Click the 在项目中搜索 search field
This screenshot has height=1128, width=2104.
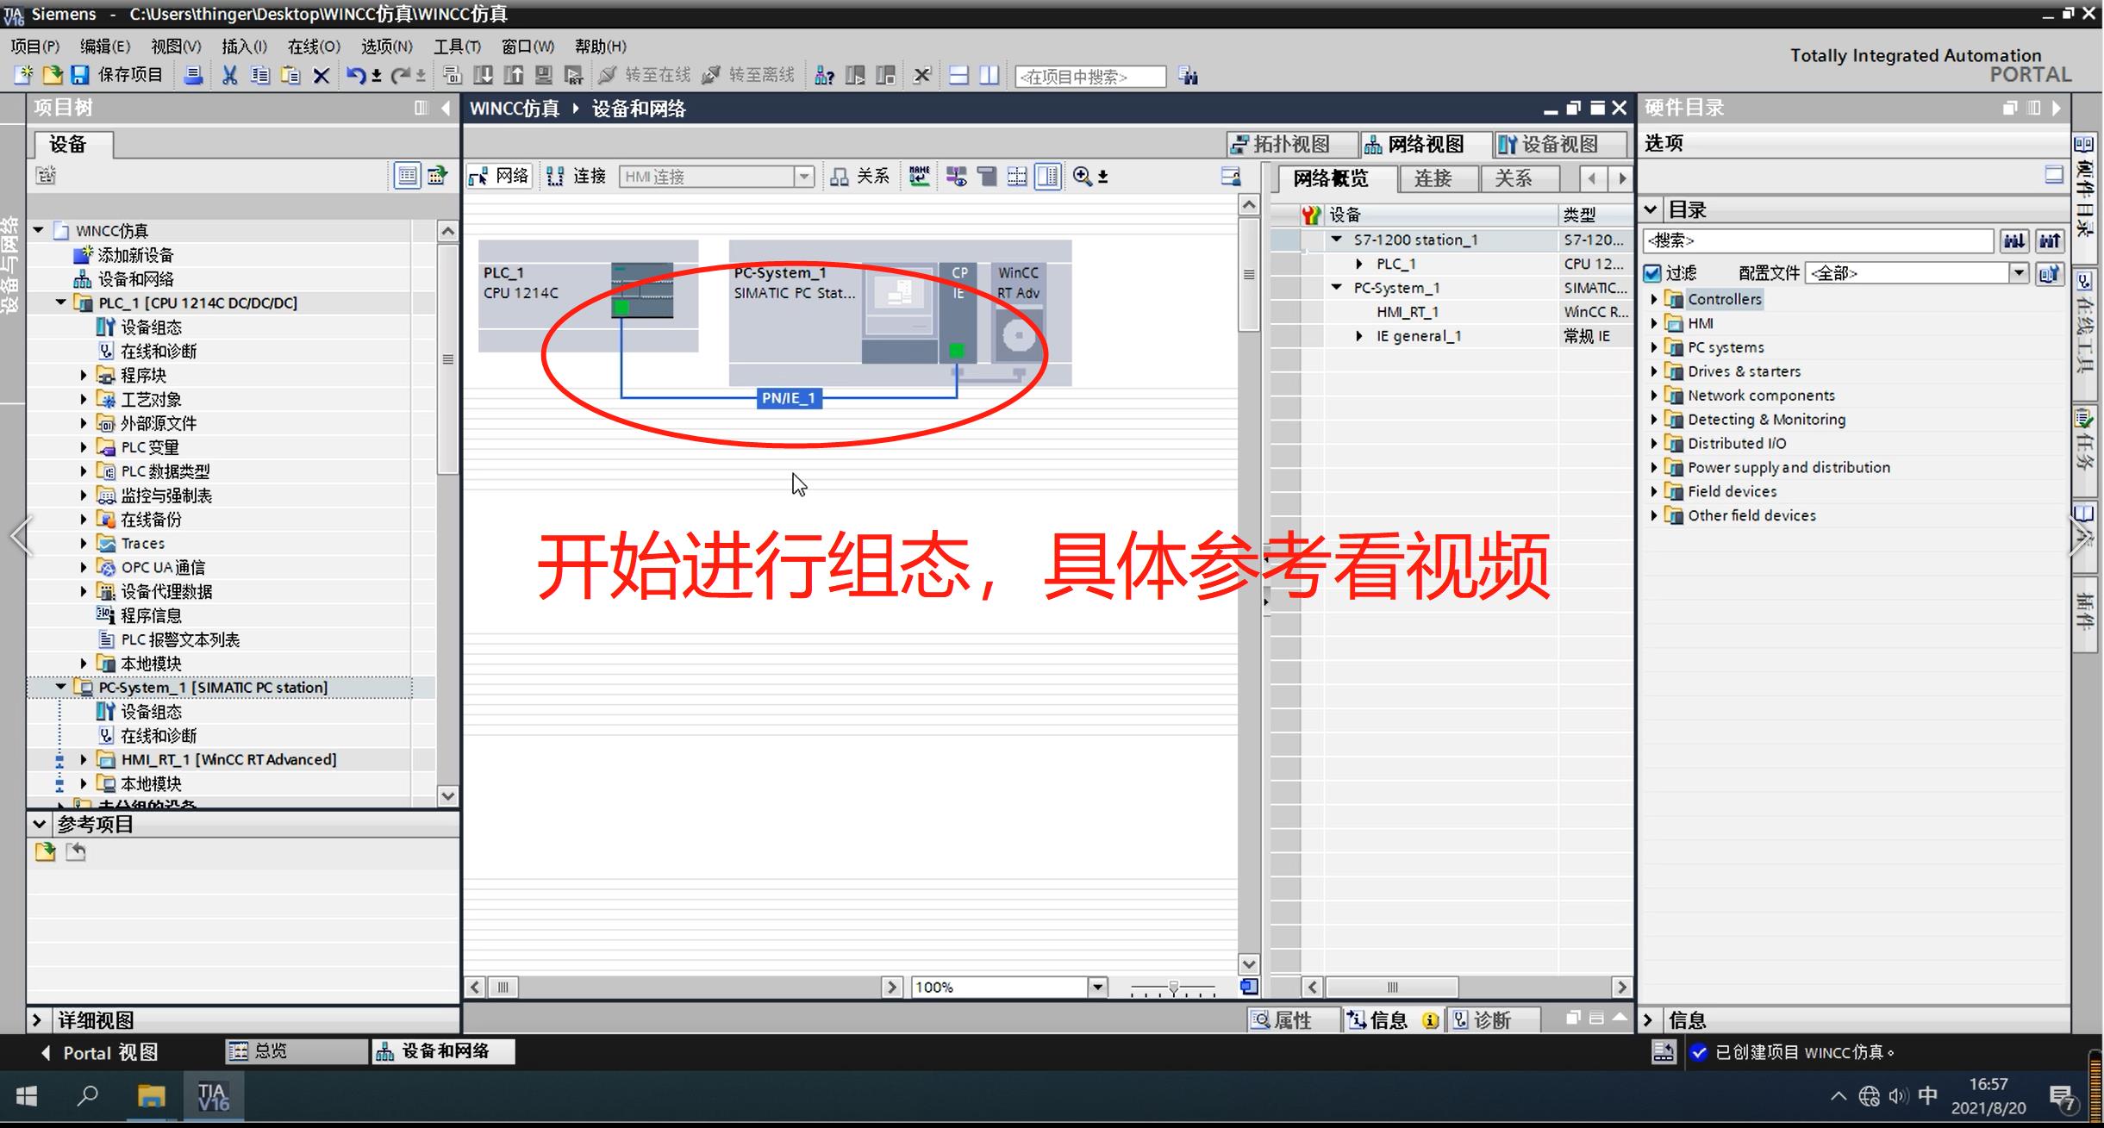(x=1090, y=77)
